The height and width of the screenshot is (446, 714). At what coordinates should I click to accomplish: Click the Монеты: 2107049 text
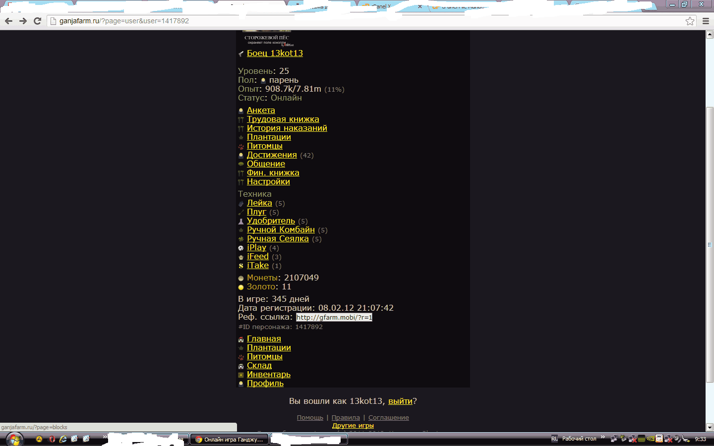tap(283, 278)
